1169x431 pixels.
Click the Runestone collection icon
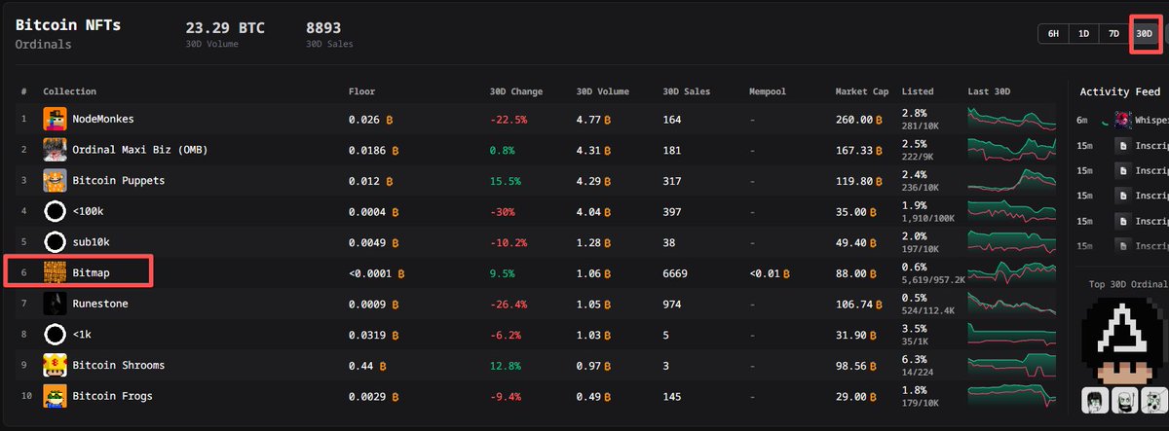pyautogui.click(x=55, y=304)
